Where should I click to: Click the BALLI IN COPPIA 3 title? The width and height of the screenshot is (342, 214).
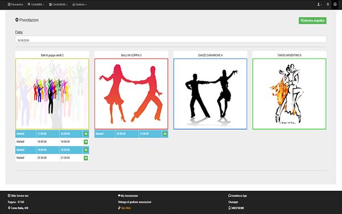(x=131, y=55)
